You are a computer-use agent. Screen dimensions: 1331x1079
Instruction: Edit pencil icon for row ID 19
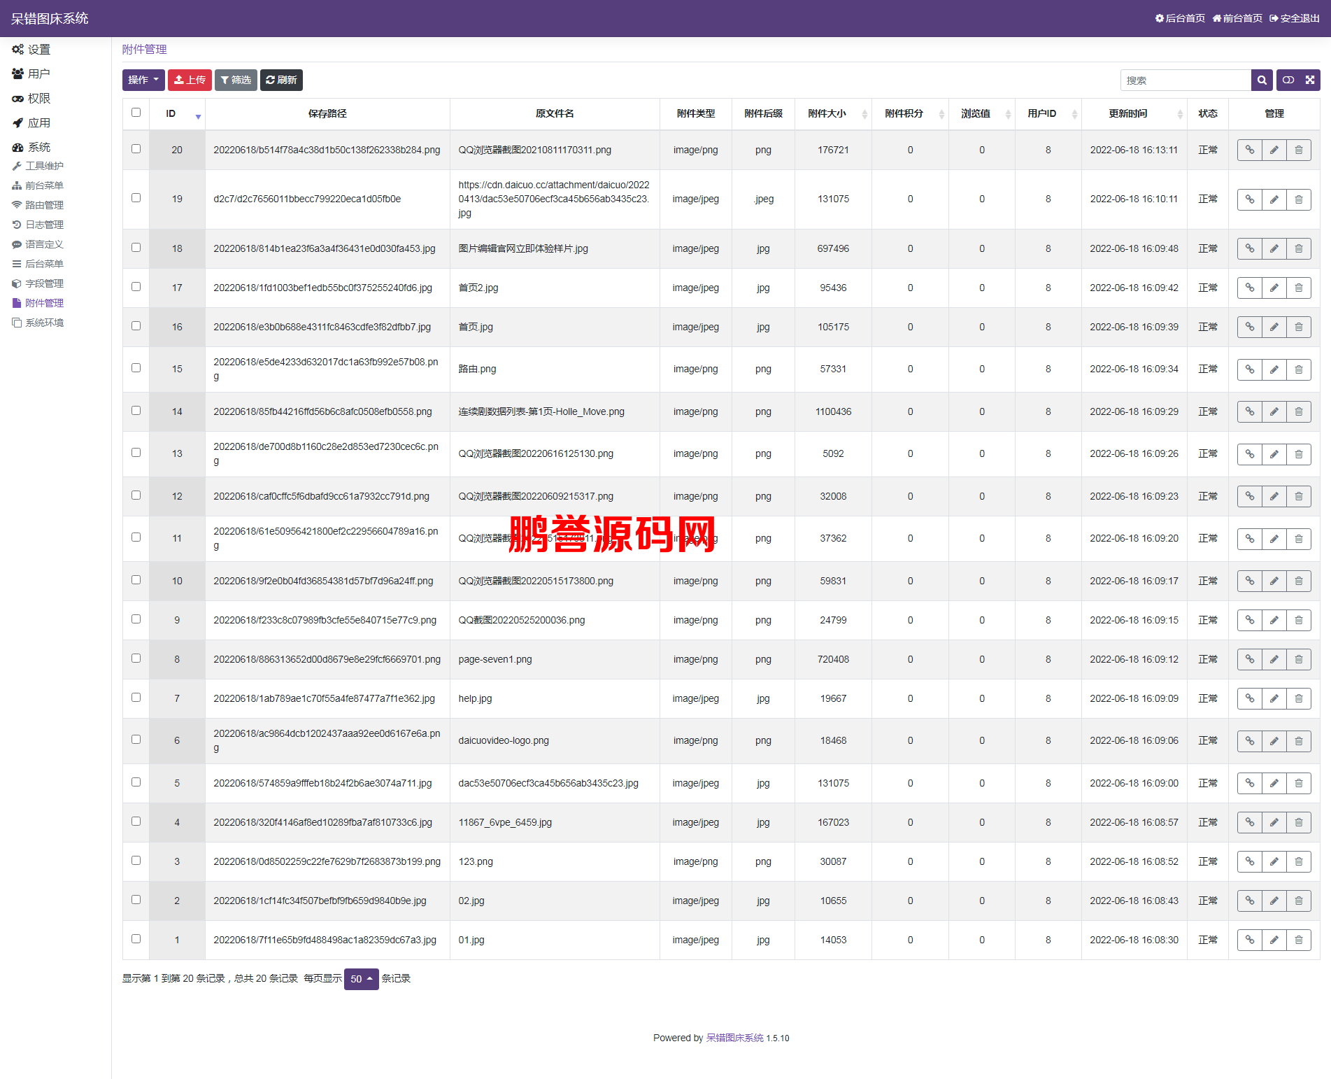pyautogui.click(x=1274, y=199)
